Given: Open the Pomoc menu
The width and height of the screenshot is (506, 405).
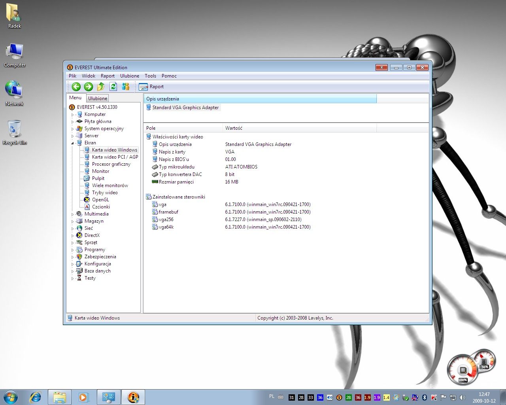Looking at the screenshot, I should coord(169,76).
